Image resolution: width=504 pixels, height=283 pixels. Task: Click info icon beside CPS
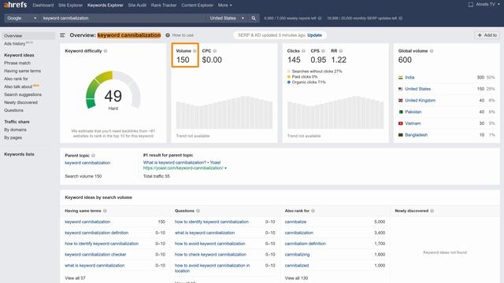pyautogui.click(x=323, y=51)
